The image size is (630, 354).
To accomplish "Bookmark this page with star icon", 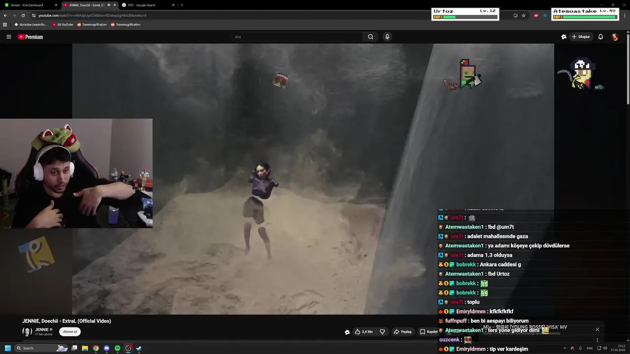I will pos(524,15).
